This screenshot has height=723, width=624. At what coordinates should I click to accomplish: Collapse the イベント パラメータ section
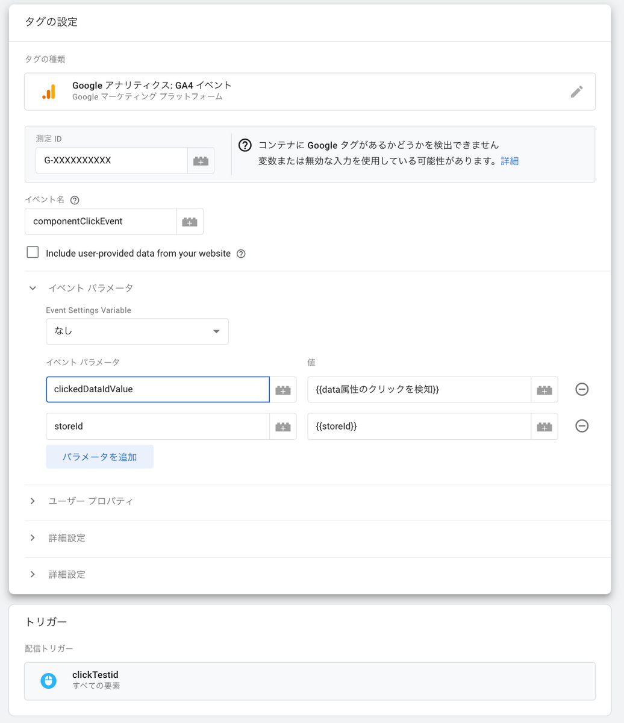[33, 288]
